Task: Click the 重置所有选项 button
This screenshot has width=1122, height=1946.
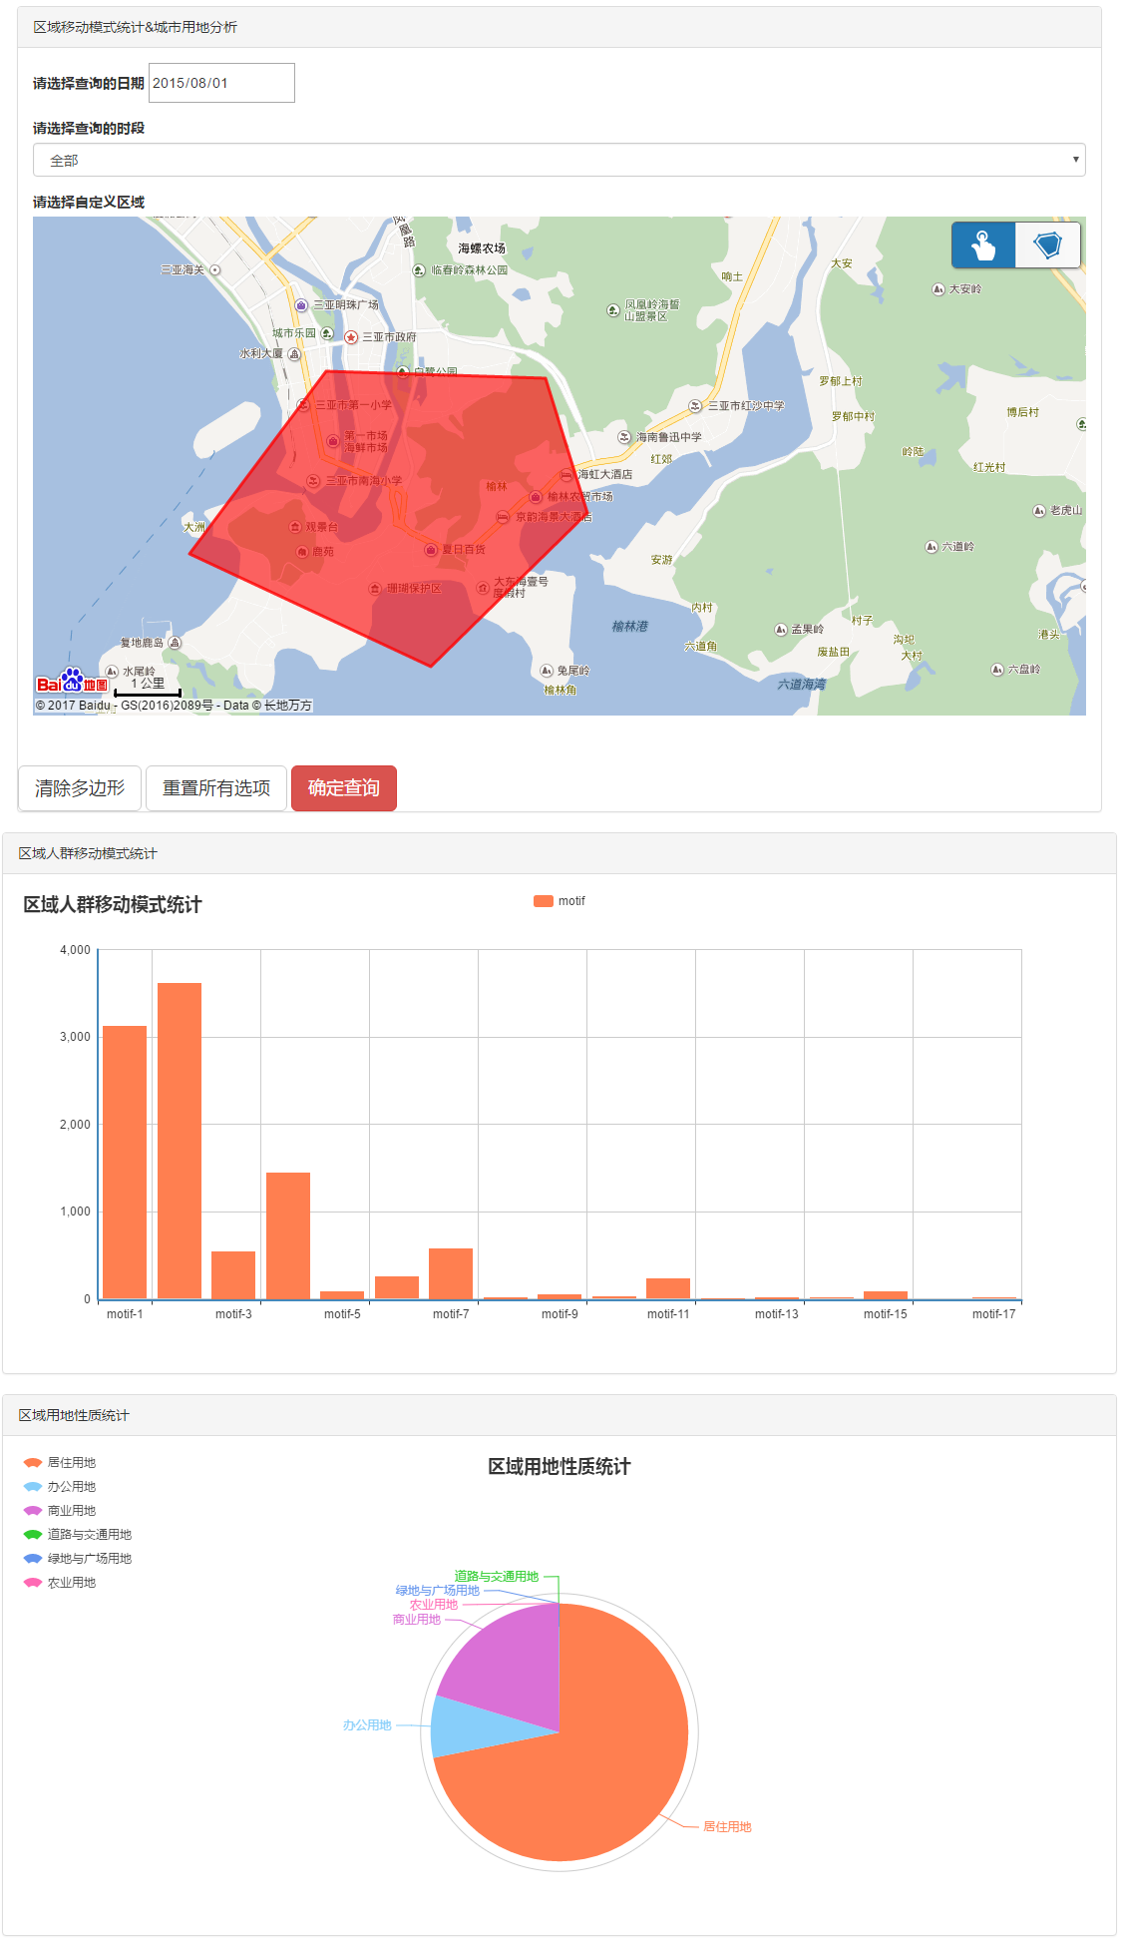Action: (216, 788)
